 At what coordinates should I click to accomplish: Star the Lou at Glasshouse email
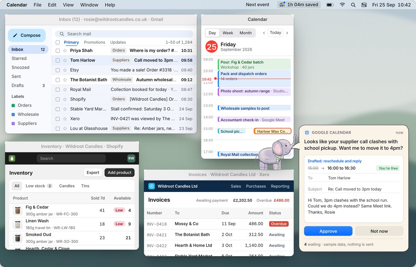point(65,128)
